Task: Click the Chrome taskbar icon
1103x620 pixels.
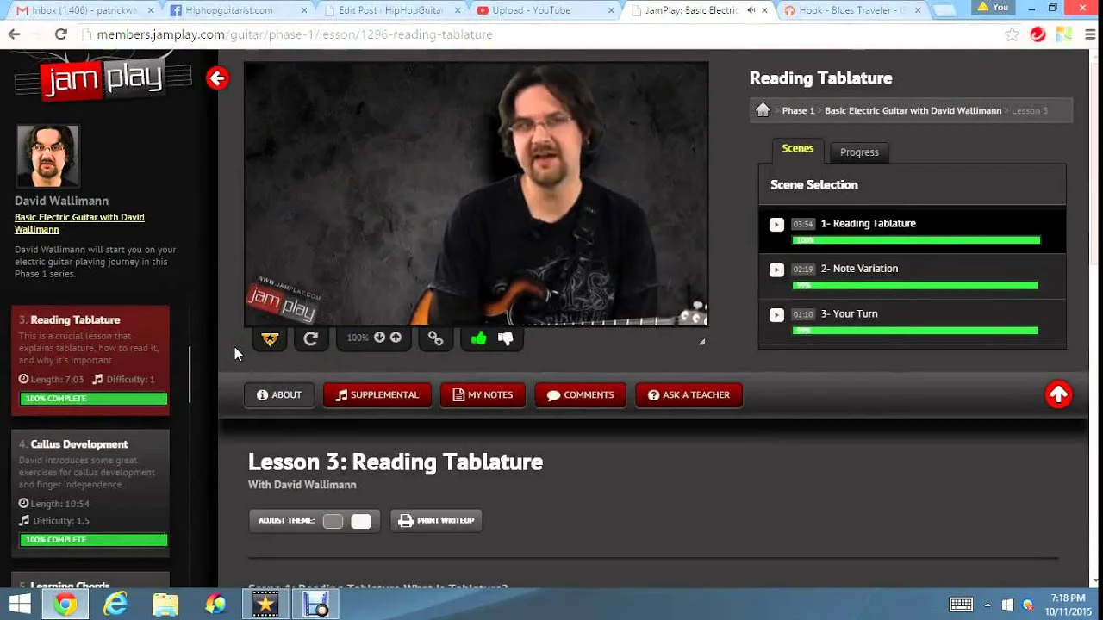Action: (65, 604)
